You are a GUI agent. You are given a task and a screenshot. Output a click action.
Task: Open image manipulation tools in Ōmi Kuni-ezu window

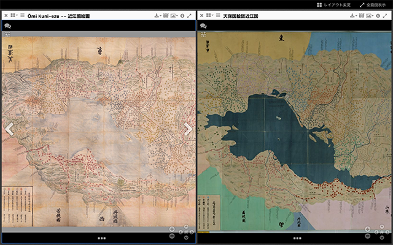(7, 34)
